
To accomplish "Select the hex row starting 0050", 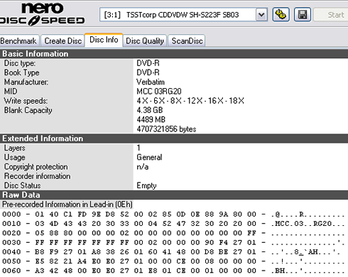I will 174,261.
